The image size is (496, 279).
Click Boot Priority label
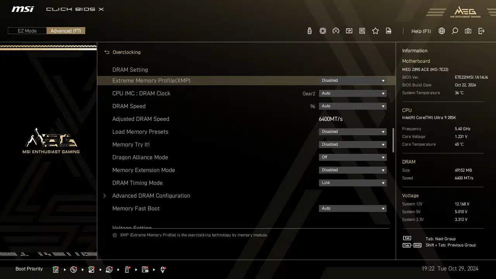(x=29, y=269)
